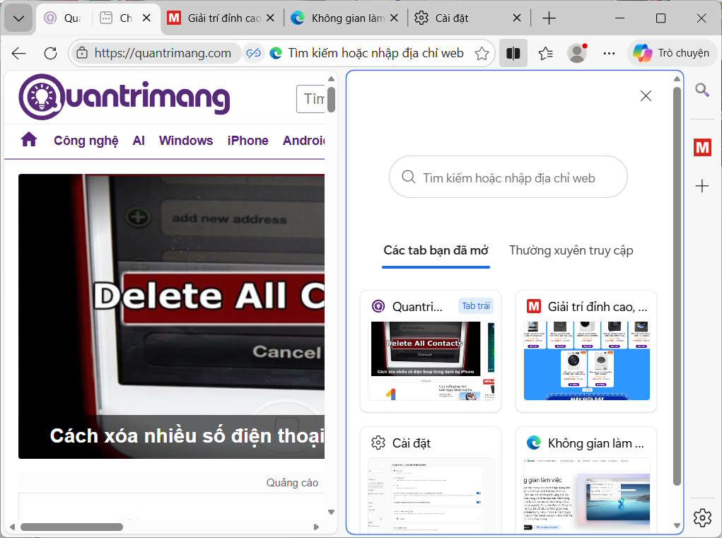Open Settings and more ellipsis menu
This screenshot has width=722, height=538.
click(x=609, y=54)
